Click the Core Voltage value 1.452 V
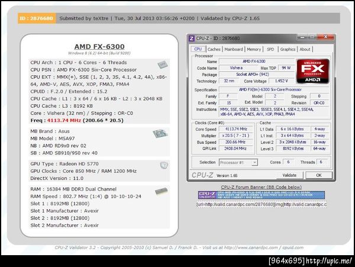Viewport: 355px width, 267px height. click(282, 81)
